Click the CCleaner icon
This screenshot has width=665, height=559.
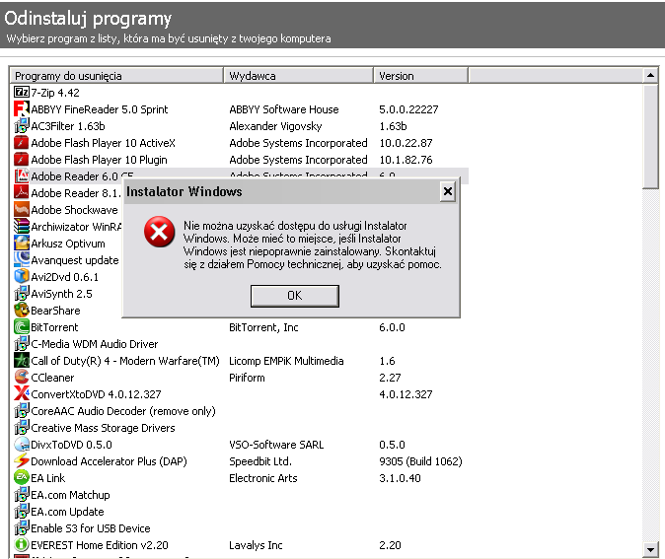[21, 378]
